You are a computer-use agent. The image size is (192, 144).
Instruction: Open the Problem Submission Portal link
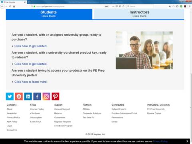(x=124, y=113)
